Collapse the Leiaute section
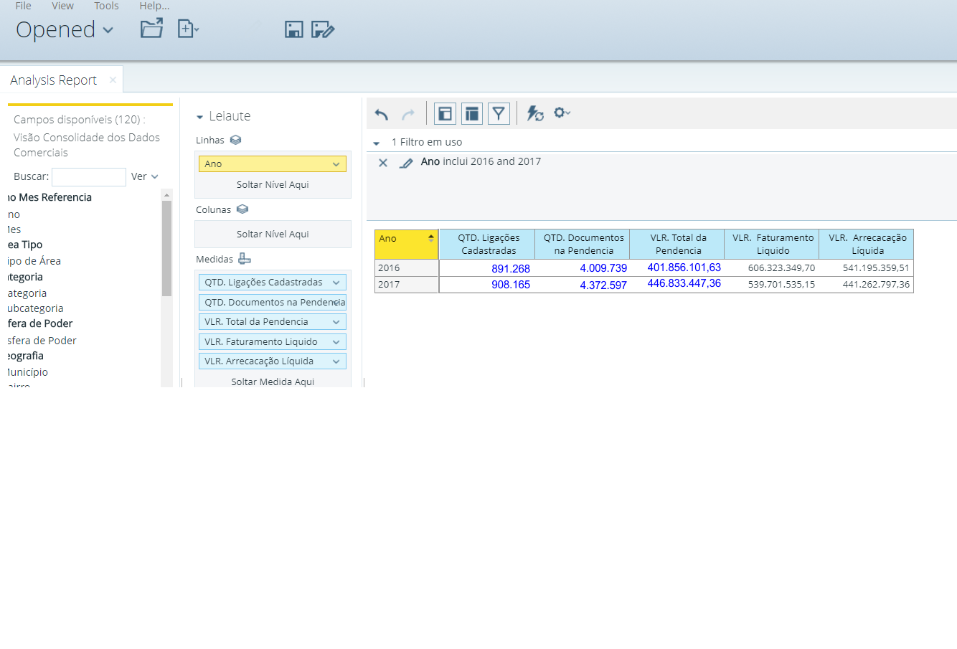Viewport: 957px width, 649px height. (x=200, y=117)
